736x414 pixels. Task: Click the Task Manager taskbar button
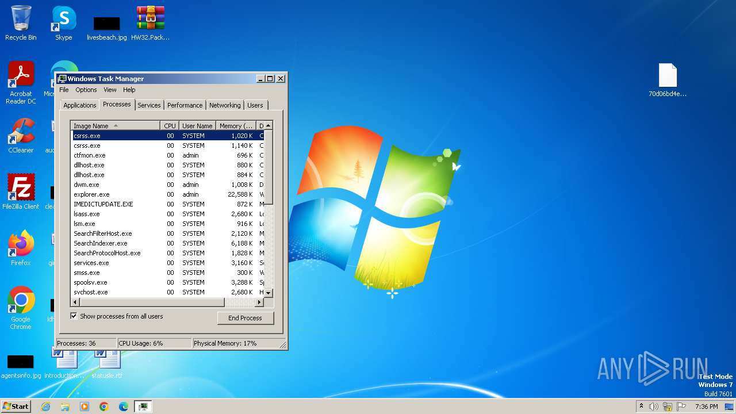click(x=143, y=407)
